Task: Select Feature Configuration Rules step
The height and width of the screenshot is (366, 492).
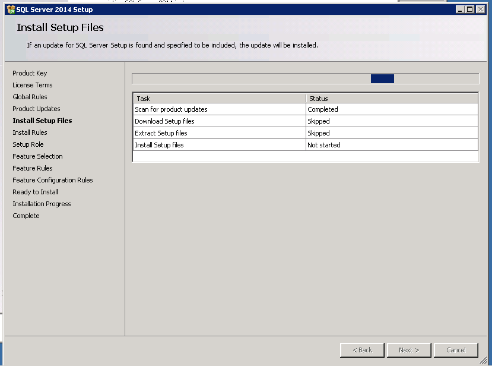Action: (53, 180)
